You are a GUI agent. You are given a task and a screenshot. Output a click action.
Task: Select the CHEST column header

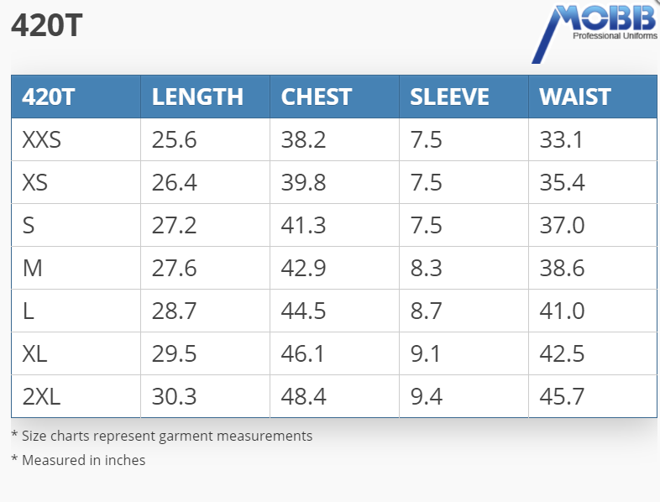point(316,97)
